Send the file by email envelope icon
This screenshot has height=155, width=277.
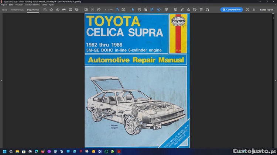pos(70,10)
